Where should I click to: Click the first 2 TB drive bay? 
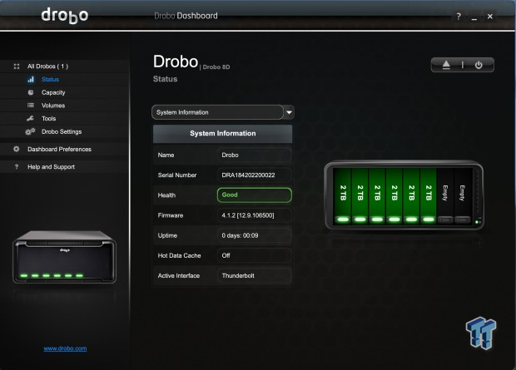point(343,197)
